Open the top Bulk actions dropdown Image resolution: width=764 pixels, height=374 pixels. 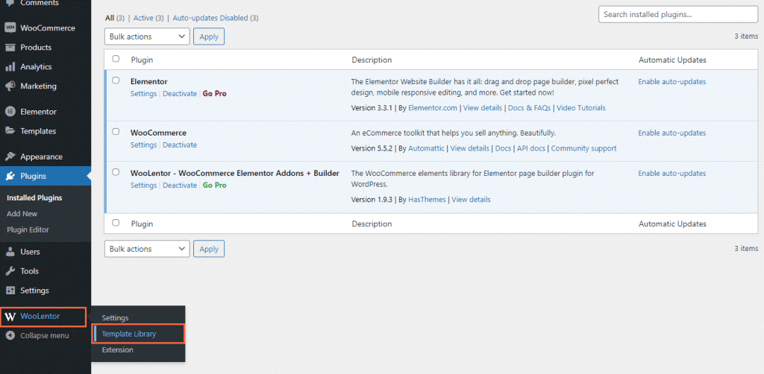[147, 37]
